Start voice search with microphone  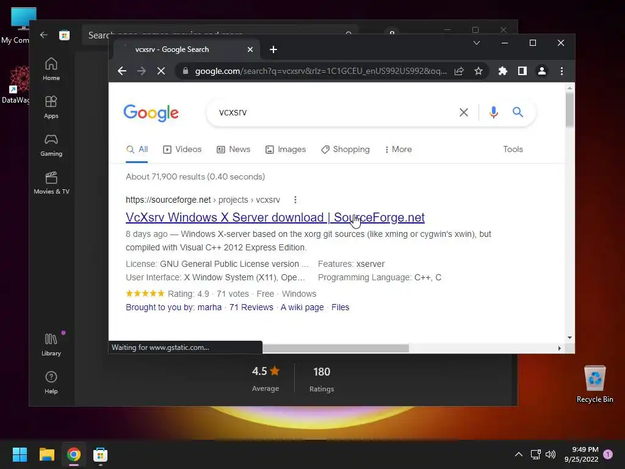[x=493, y=112]
